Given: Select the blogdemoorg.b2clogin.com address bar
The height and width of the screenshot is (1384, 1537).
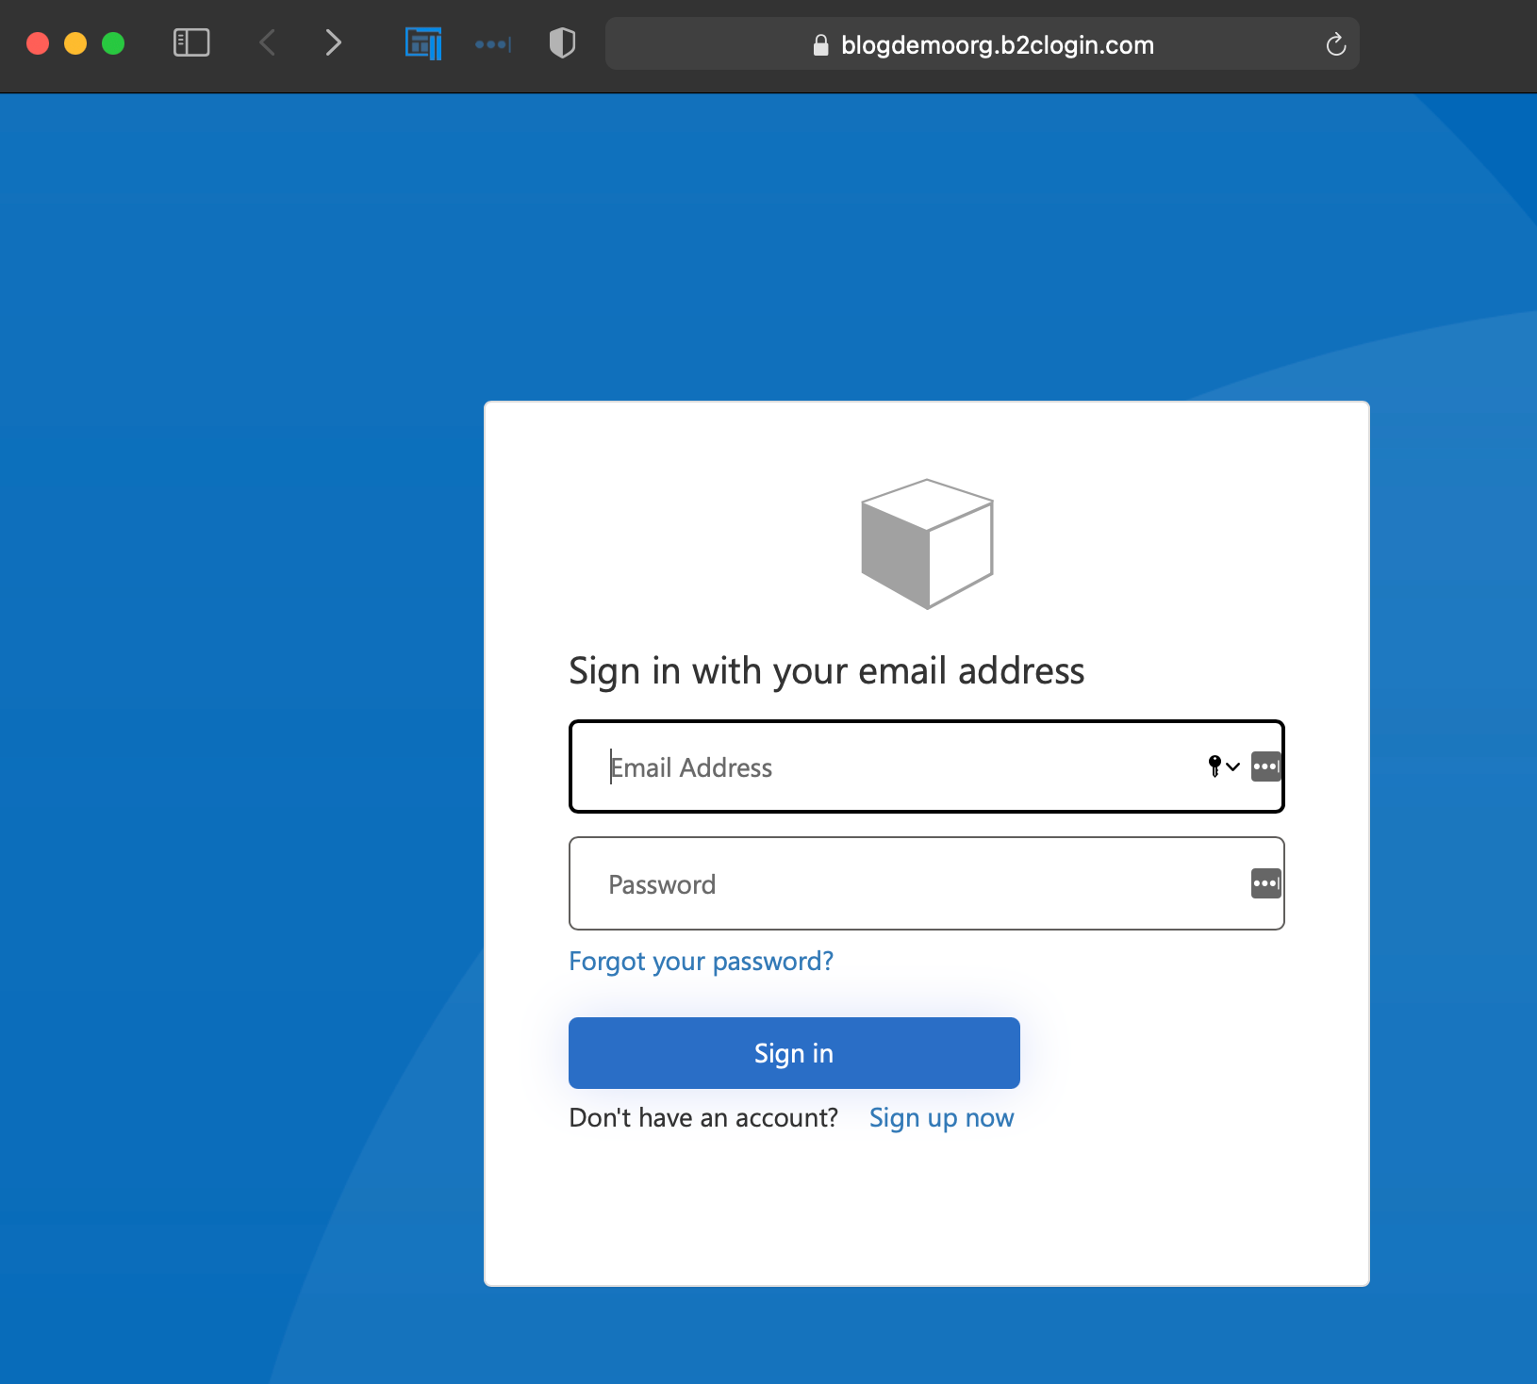Looking at the screenshot, I should (983, 43).
